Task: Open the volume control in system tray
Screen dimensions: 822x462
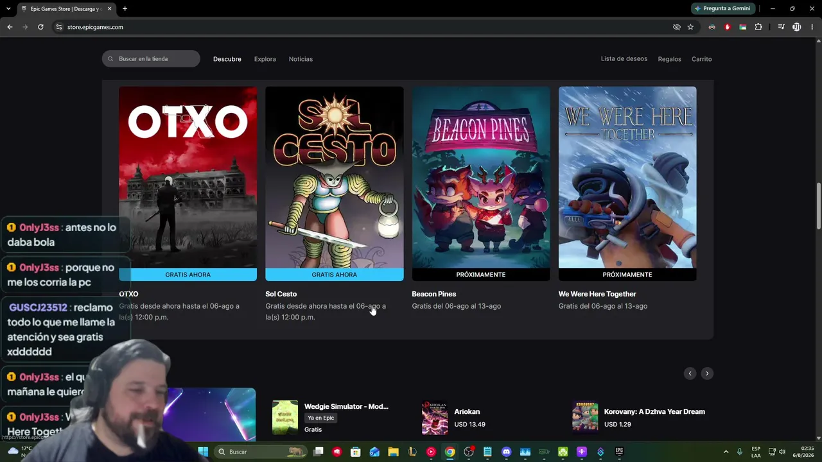Action: point(782,452)
